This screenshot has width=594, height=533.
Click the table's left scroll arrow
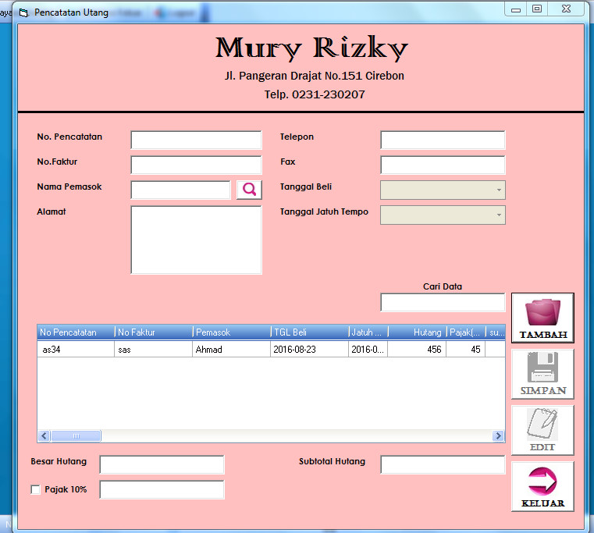pos(44,436)
